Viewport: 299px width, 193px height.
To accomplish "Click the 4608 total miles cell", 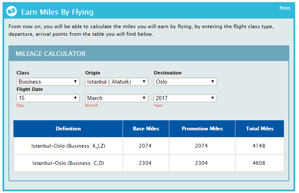I will pyautogui.click(x=259, y=163).
